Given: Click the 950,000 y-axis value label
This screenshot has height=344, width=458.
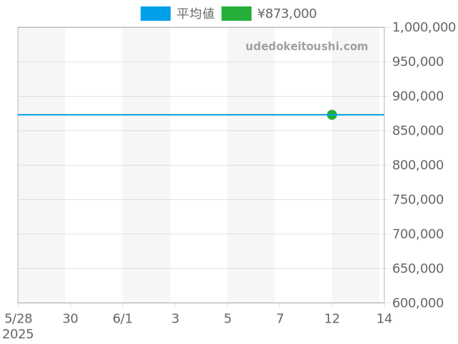Looking at the screenshot, I should (x=423, y=62).
